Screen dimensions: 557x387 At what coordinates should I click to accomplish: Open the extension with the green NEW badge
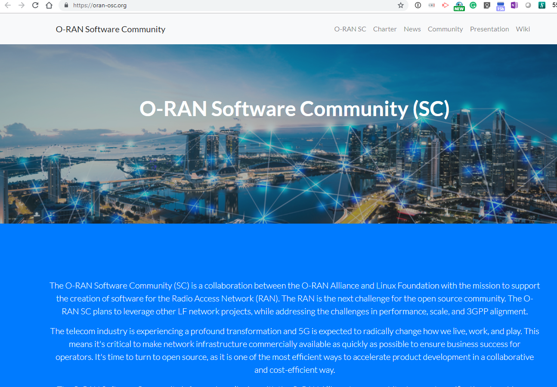459,6
